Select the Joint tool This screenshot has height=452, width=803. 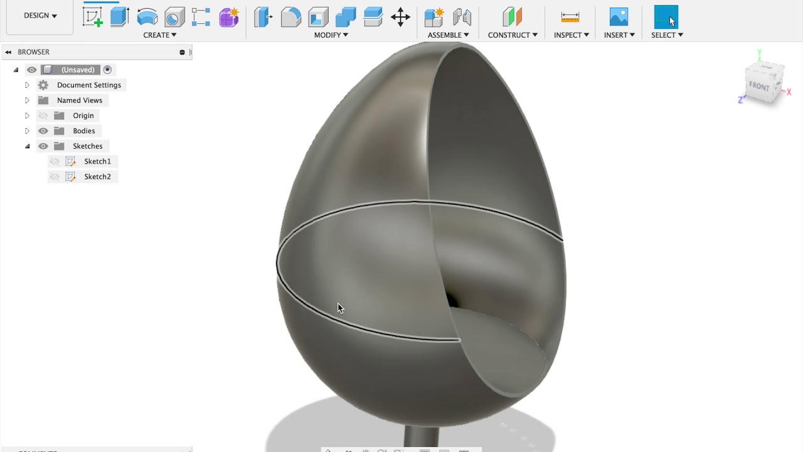pyautogui.click(x=462, y=17)
